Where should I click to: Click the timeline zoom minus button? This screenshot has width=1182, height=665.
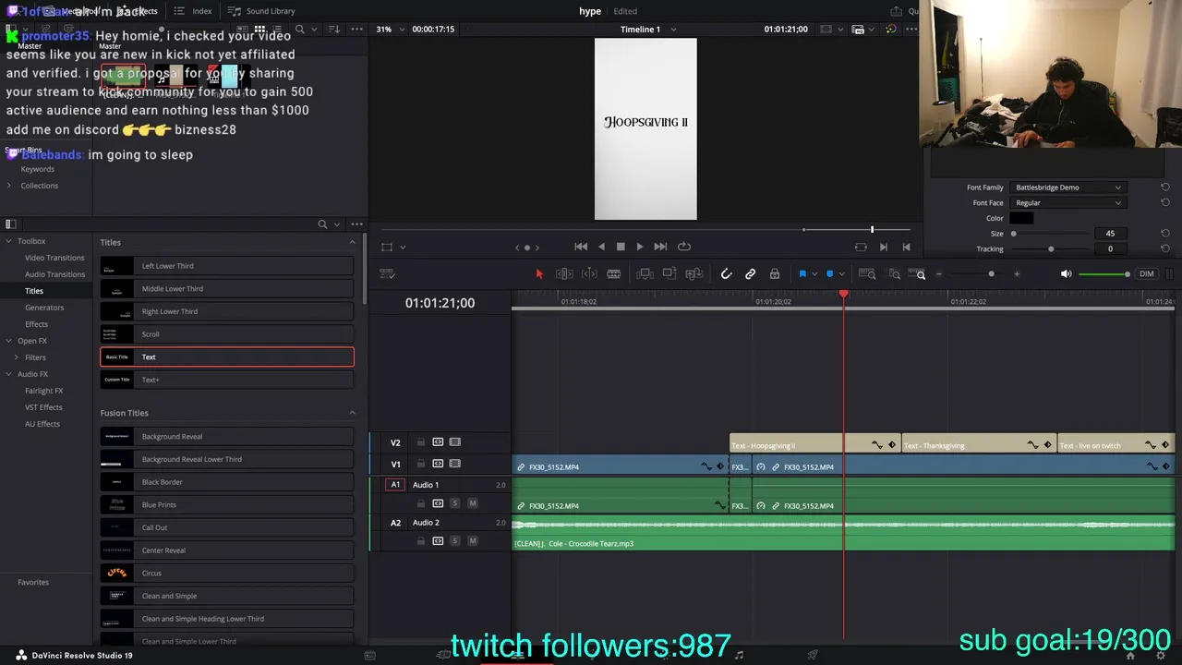click(939, 274)
